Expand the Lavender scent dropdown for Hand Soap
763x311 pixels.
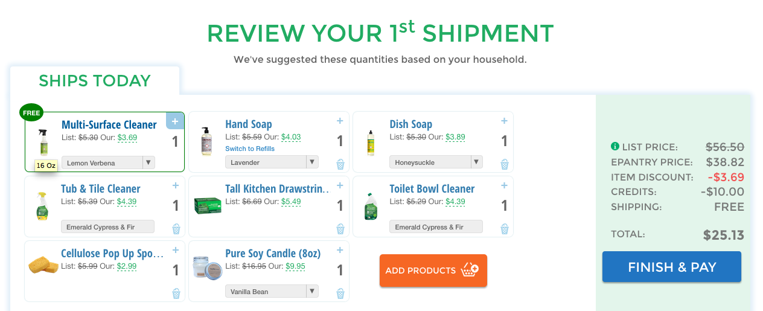pos(272,162)
